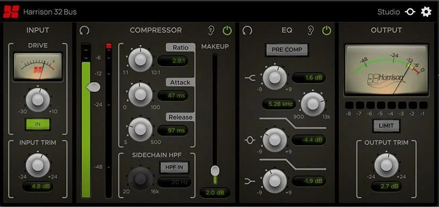The width and height of the screenshot is (439, 207).
Task: Click the 2.9:1 ratio value field
Action: pyautogui.click(x=173, y=61)
